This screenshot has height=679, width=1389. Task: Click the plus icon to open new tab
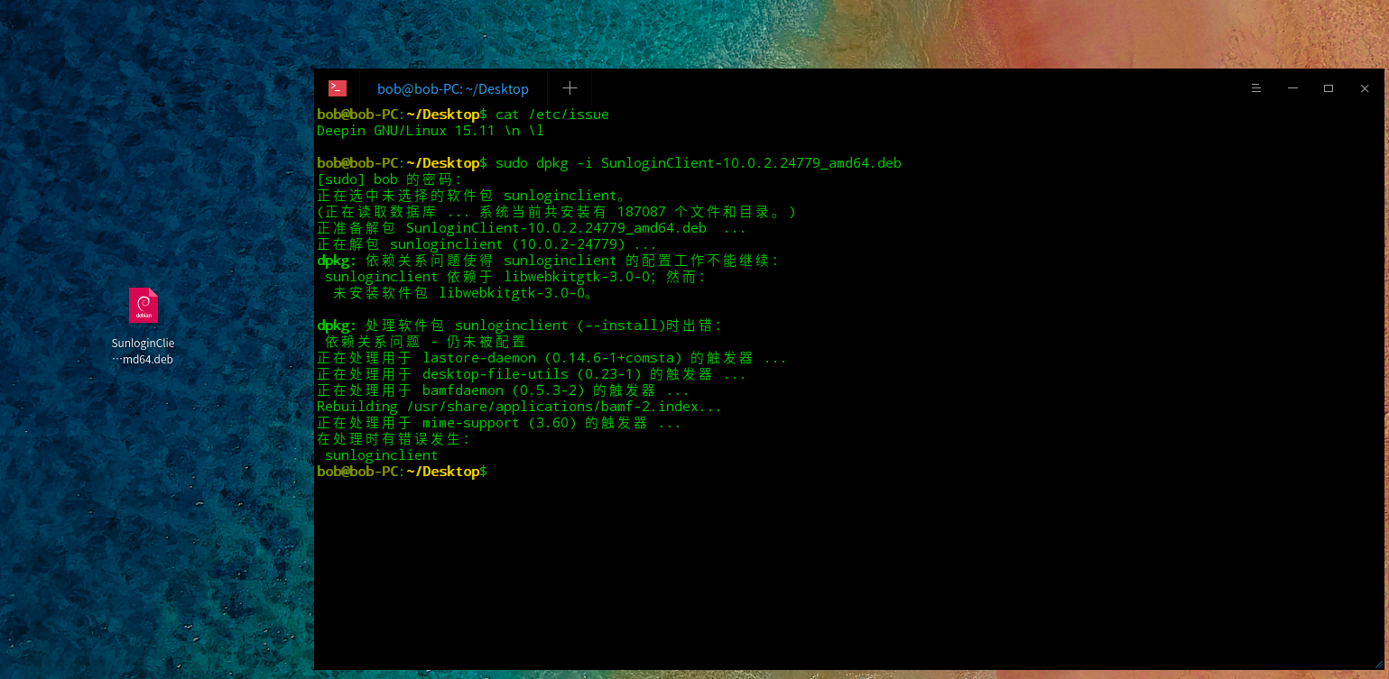coord(569,88)
